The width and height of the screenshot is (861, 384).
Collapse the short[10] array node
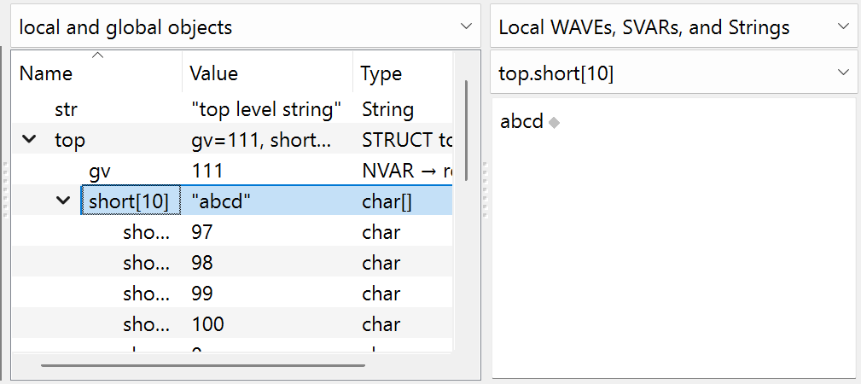point(63,201)
